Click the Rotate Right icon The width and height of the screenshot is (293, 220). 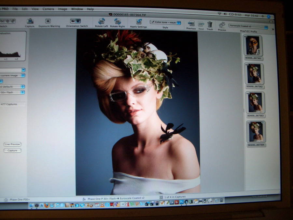(118, 22)
